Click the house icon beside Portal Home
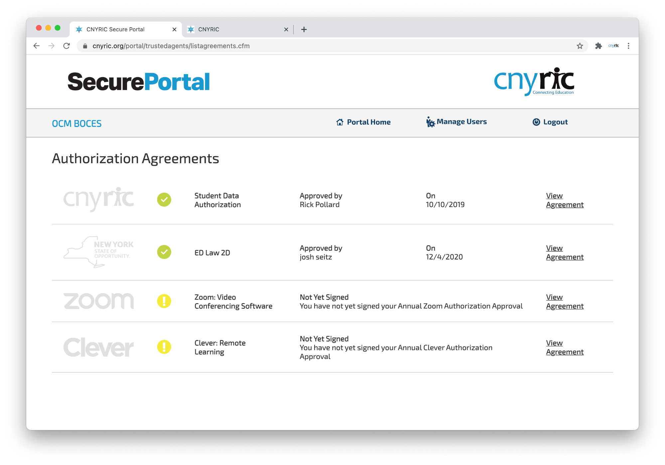The image size is (665, 465). (340, 122)
